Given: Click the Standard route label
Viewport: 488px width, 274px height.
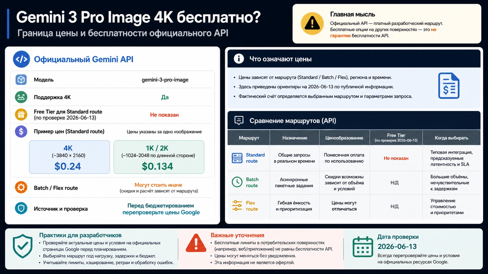Looking at the screenshot, I should tap(255, 158).
